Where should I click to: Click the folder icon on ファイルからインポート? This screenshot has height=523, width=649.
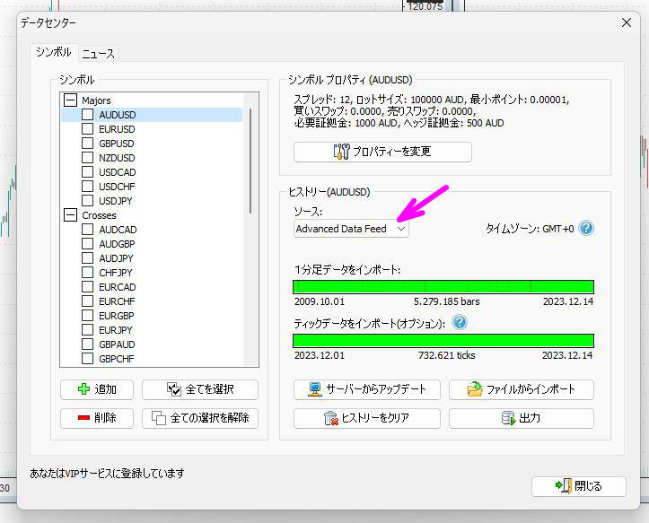pyautogui.click(x=475, y=389)
